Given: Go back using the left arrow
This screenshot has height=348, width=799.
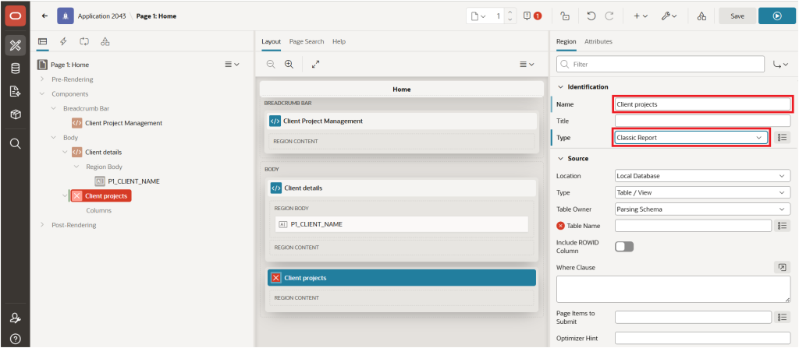Looking at the screenshot, I should [44, 16].
